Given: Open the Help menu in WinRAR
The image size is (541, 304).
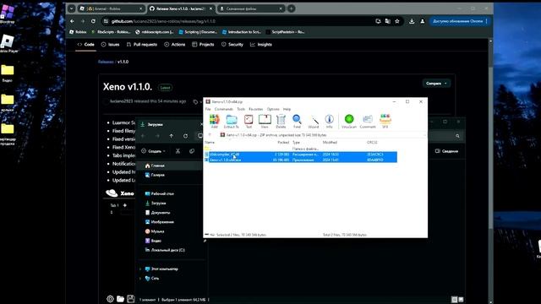Looking at the screenshot, I should (x=287, y=109).
